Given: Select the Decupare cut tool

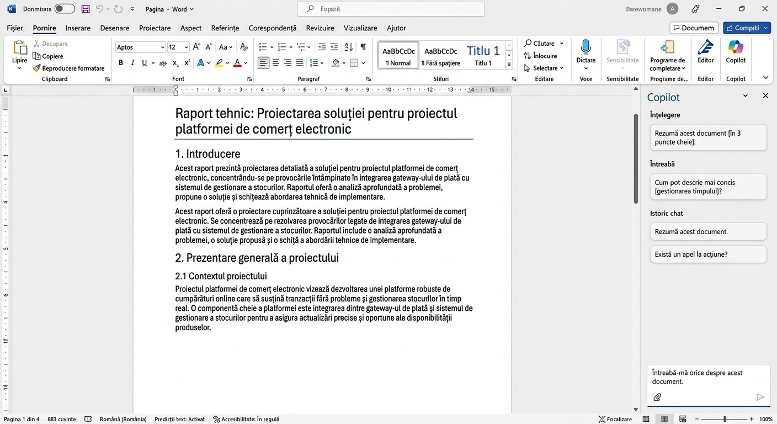Looking at the screenshot, I should point(50,44).
